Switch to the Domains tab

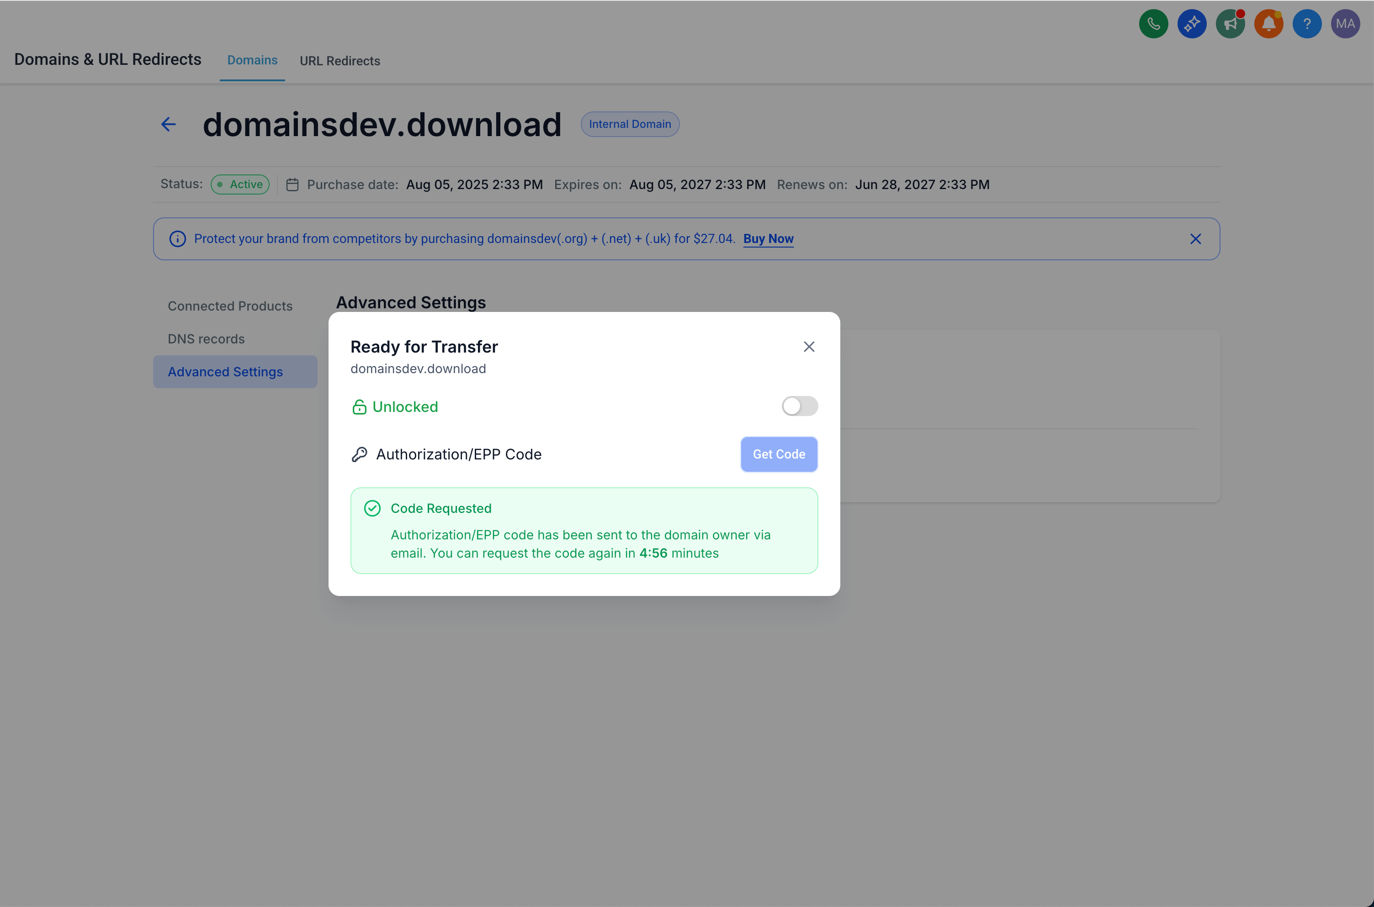(252, 60)
